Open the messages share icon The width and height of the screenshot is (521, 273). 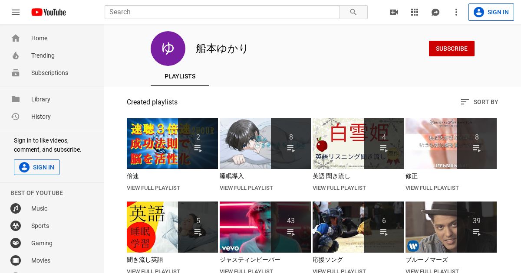(x=435, y=12)
